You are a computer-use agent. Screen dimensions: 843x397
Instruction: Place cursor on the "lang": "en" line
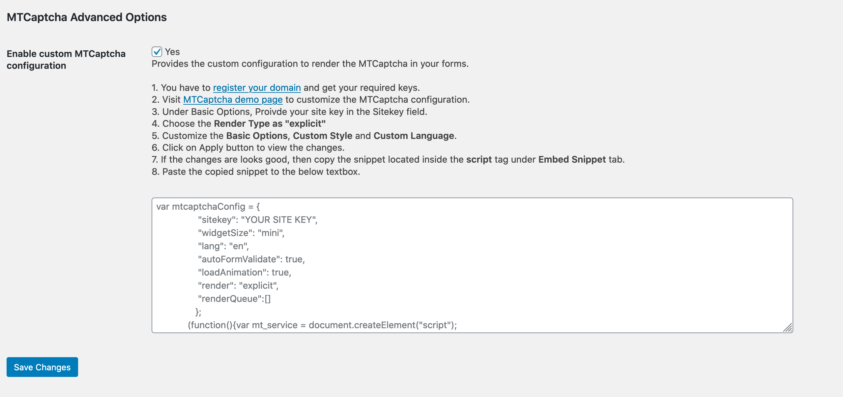pyautogui.click(x=223, y=246)
